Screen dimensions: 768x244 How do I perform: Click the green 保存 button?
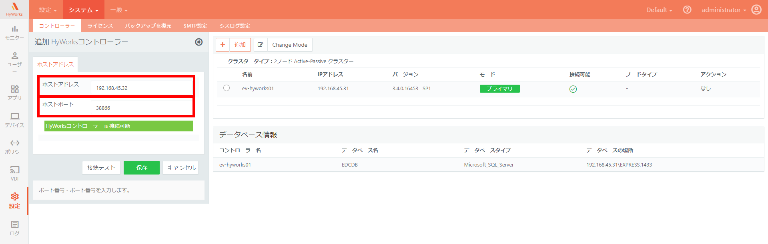point(142,168)
